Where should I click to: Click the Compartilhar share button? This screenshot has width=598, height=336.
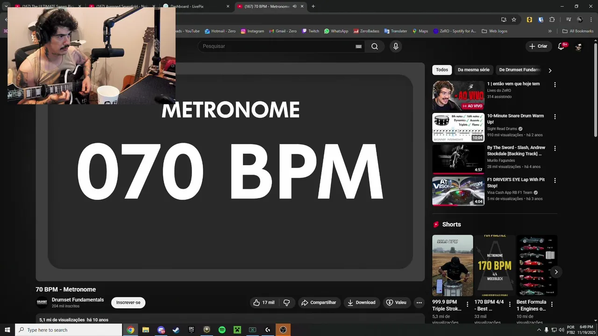click(x=319, y=302)
